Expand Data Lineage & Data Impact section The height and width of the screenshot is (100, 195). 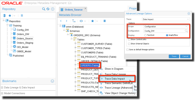2,88
